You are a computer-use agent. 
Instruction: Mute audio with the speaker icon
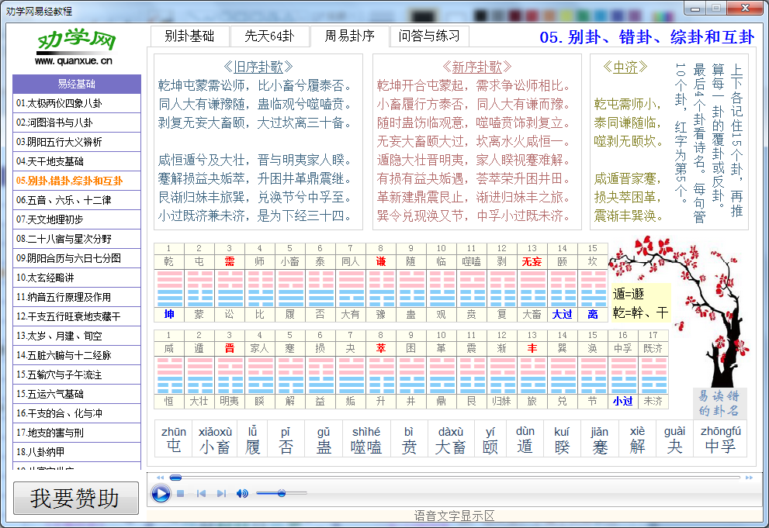241,493
